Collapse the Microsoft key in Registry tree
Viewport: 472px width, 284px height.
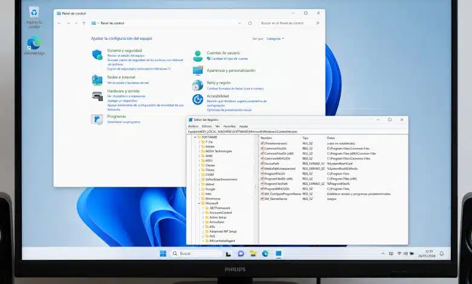(x=199, y=204)
